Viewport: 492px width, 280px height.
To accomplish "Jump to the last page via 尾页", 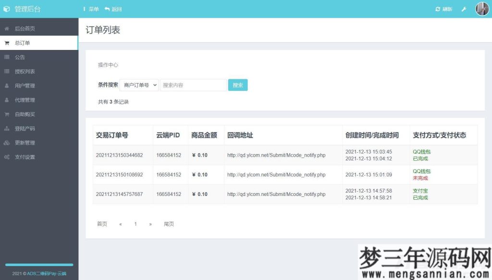I will click(x=169, y=224).
